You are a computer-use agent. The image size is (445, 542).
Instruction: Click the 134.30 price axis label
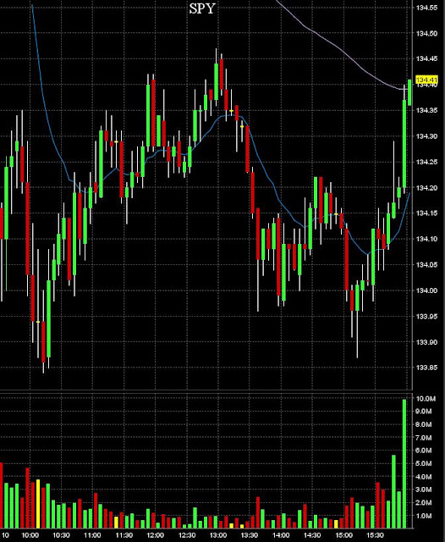[x=426, y=136]
